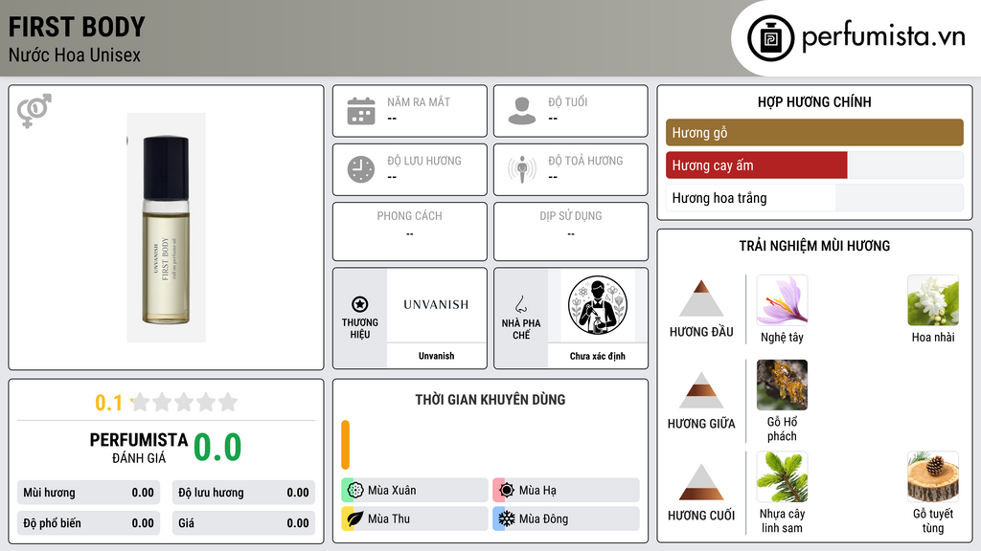Viewport: 981px width, 551px height.
Task: Click the 0.1 user rating value
Action: pos(109,403)
